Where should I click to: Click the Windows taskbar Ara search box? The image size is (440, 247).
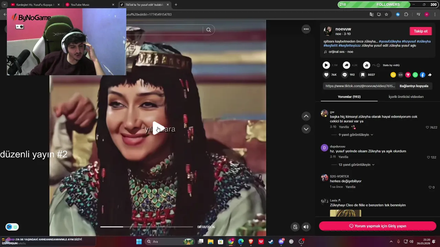pos(170,242)
